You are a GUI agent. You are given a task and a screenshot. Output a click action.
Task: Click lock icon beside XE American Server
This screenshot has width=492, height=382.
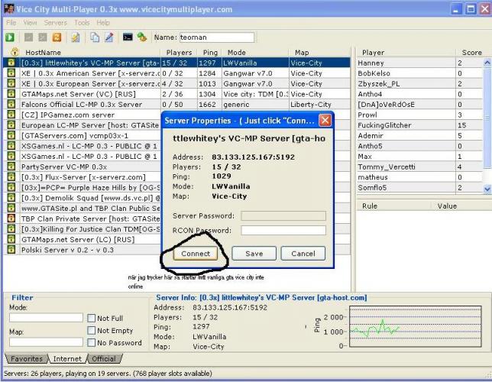coord(11,73)
